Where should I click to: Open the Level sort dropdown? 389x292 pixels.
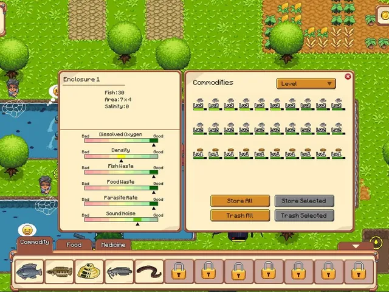[306, 84]
